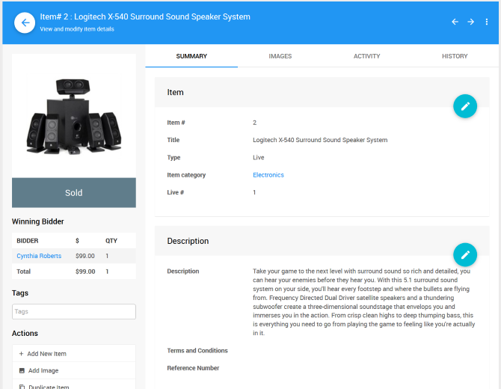This screenshot has height=389, width=501.
Task: Edit the Item section with pencil button
Action: [464, 106]
